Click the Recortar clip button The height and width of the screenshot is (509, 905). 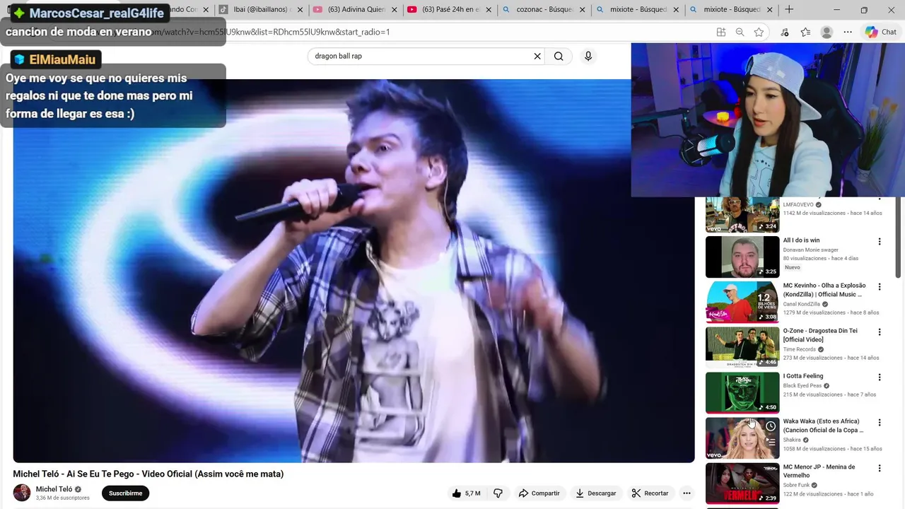tap(650, 493)
